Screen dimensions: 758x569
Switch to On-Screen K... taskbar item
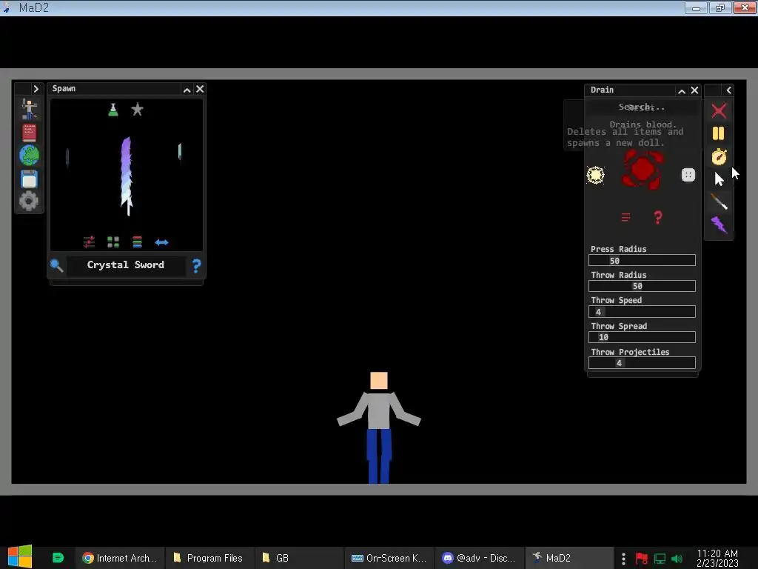(x=389, y=558)
